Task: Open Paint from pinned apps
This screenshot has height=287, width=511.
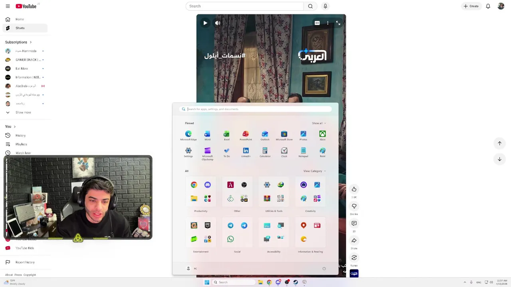Action: (x=323, y=152)
